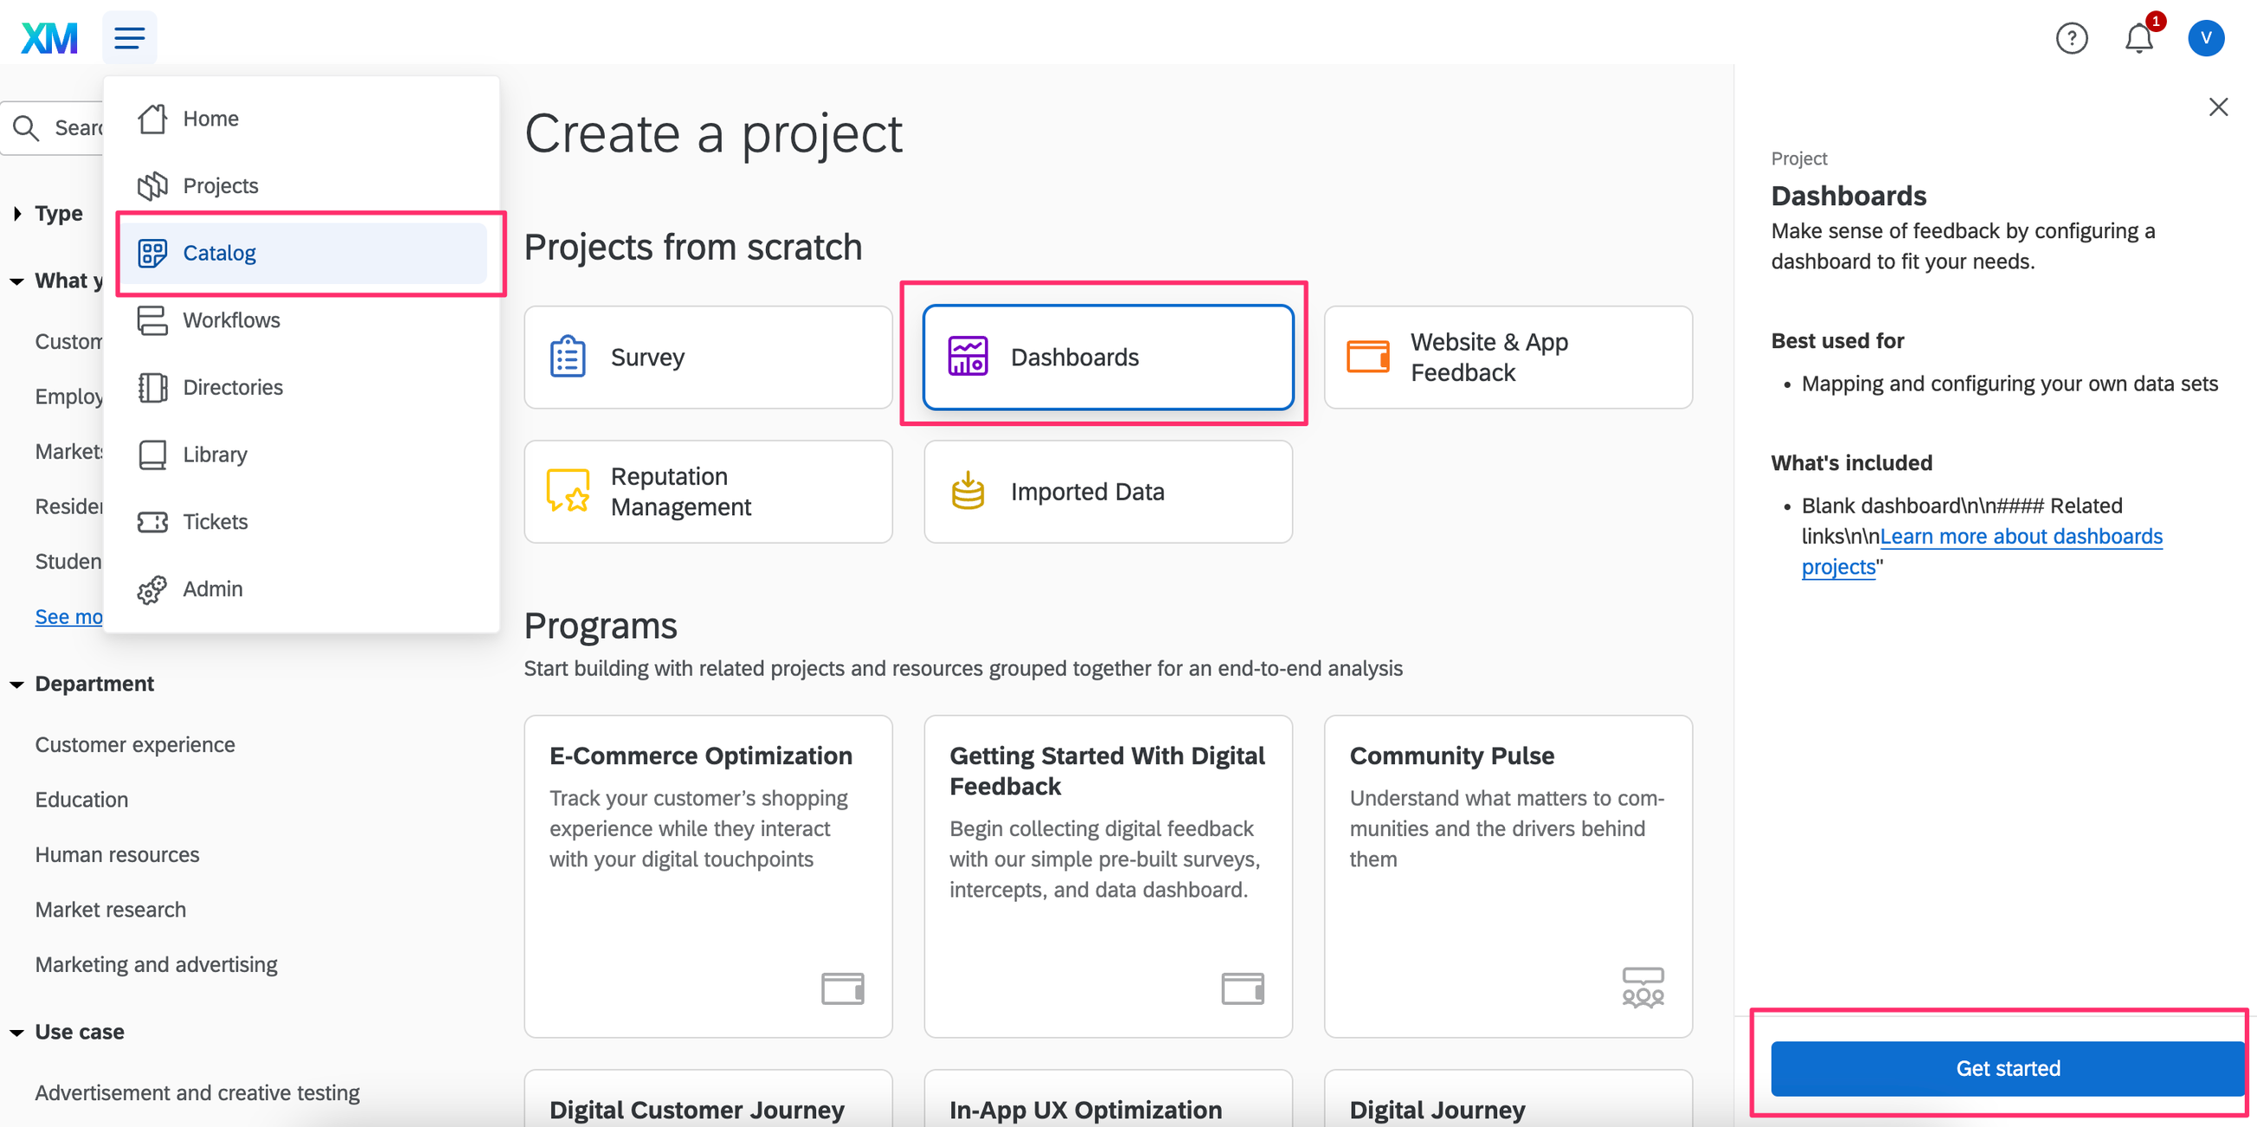Select the Imported Data icon
This screenshot has width=2257, height=1127.
pyautogui.click(x=968, y=491)
